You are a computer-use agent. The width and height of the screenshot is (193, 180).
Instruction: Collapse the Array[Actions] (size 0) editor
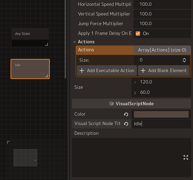(x=162, y=50)
